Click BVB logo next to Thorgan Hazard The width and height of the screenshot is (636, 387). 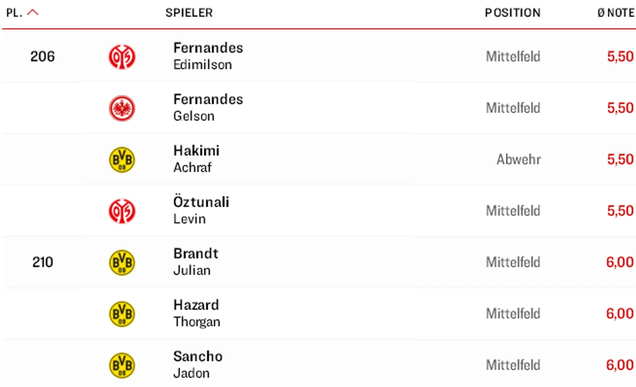pyautogui.click(x=122, y=314)
